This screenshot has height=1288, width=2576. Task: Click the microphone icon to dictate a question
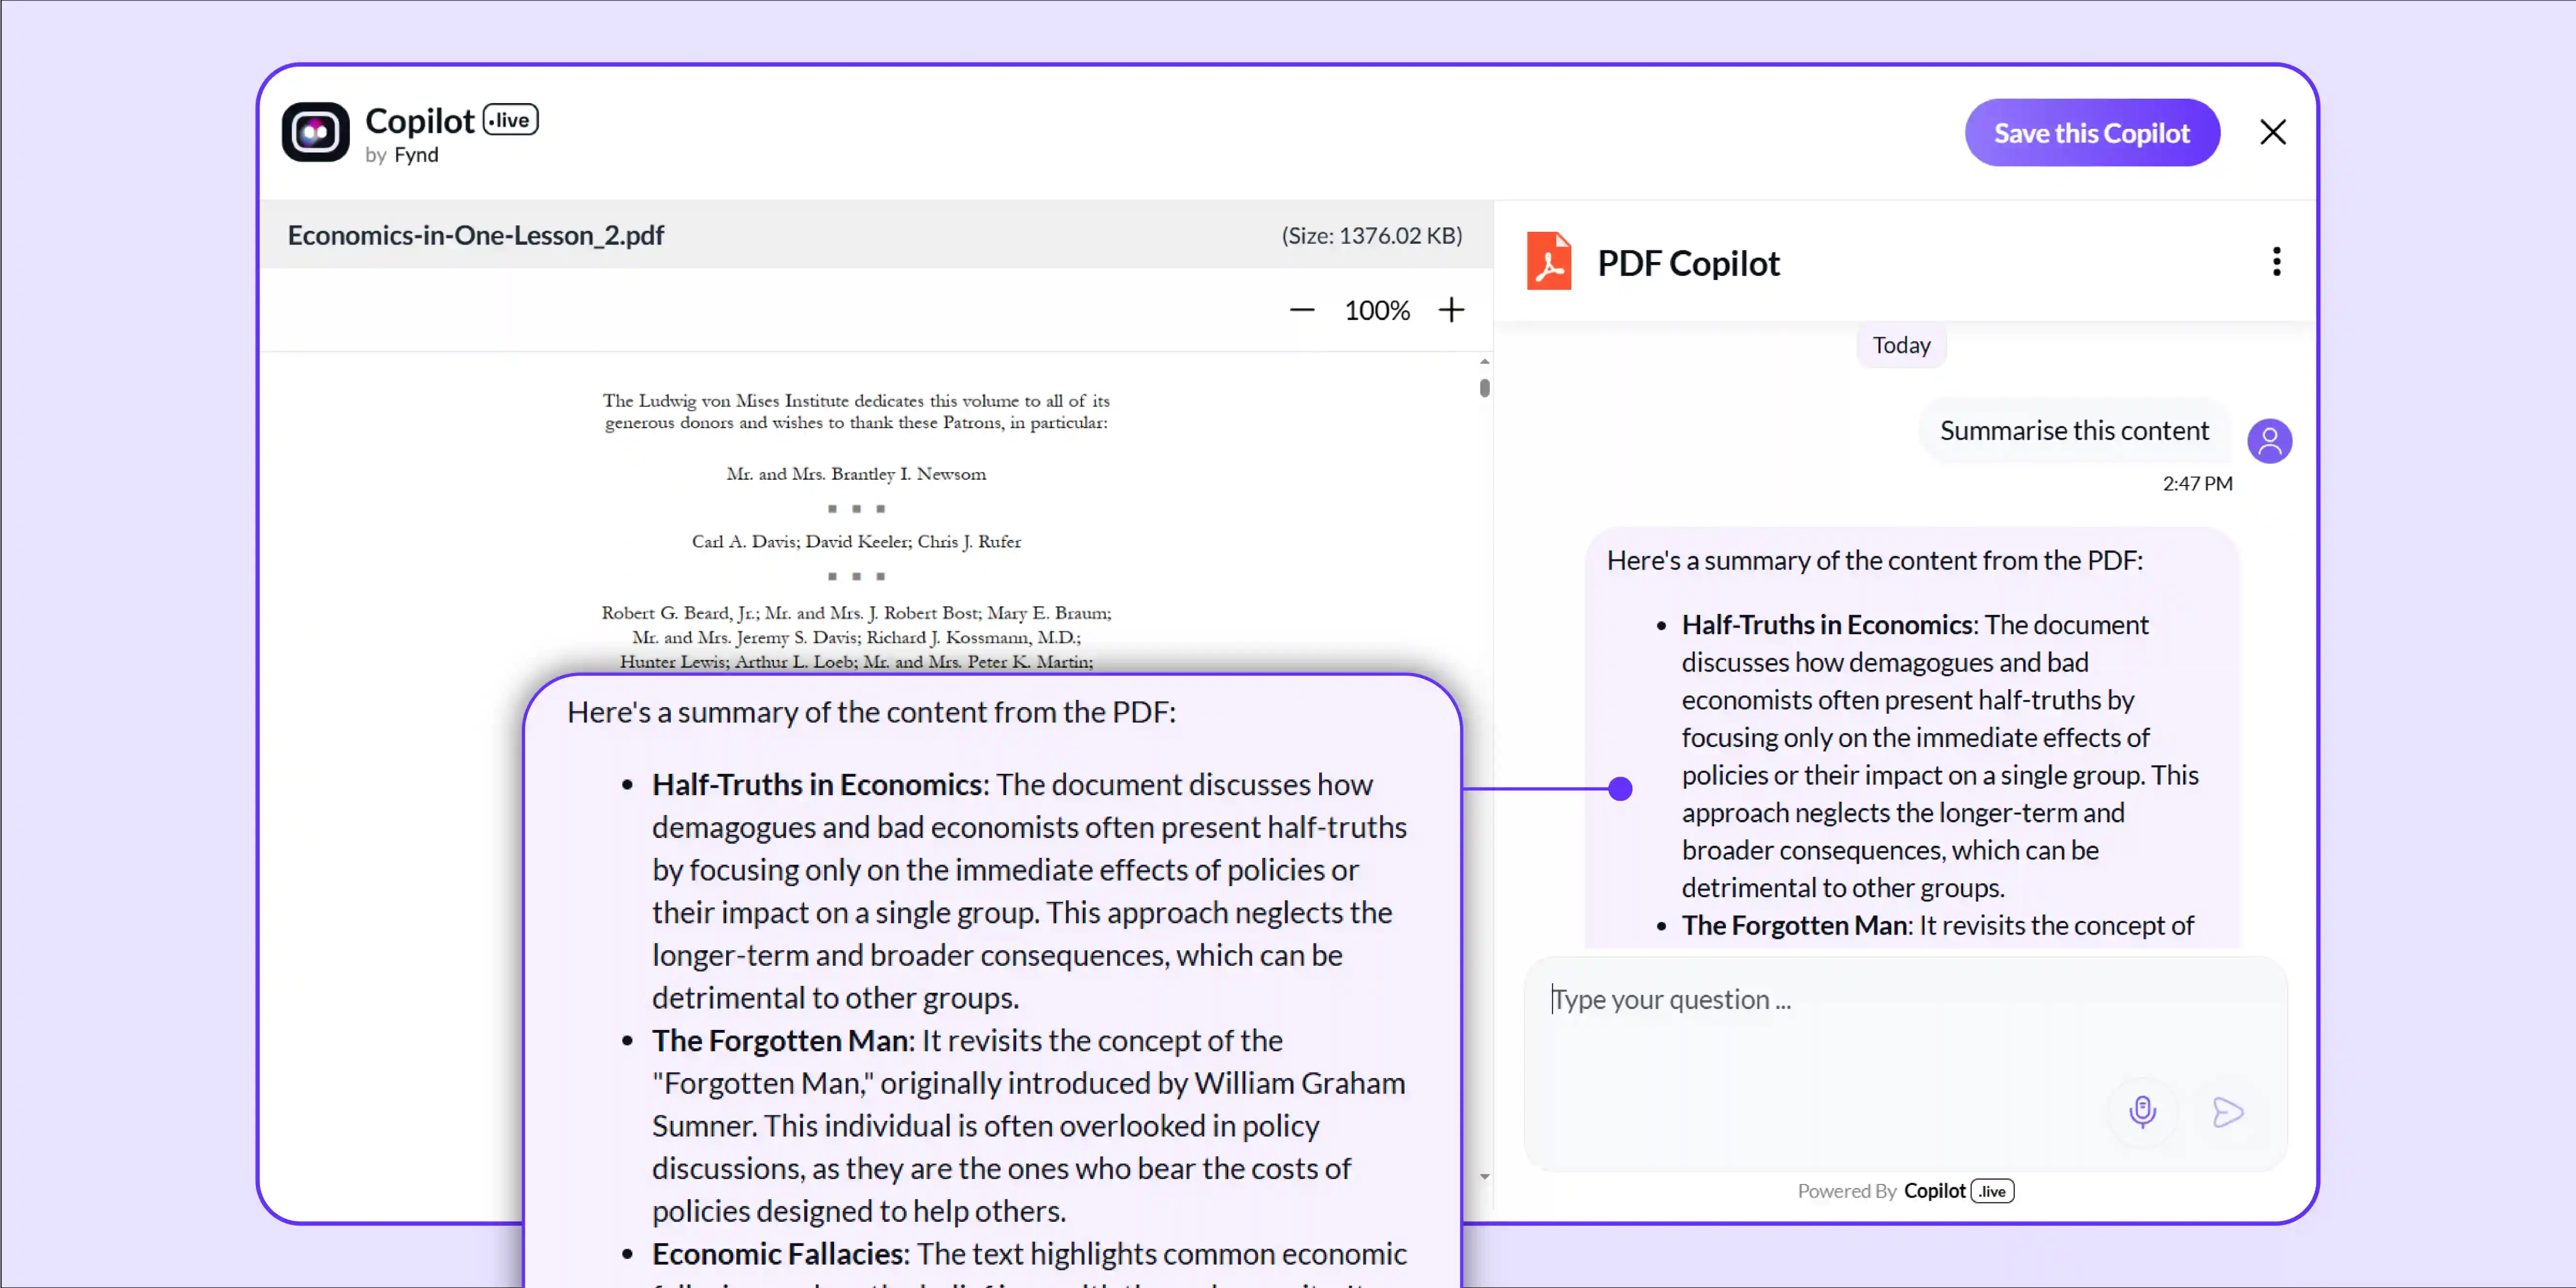tap(2142, 1112)
